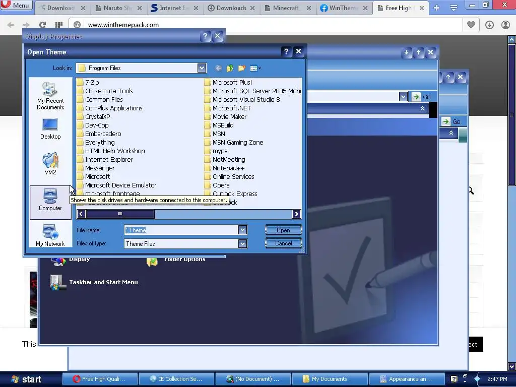Switch to IE Collection Se... taskbar item
The image size is (516, 387).
coord(176,379)
